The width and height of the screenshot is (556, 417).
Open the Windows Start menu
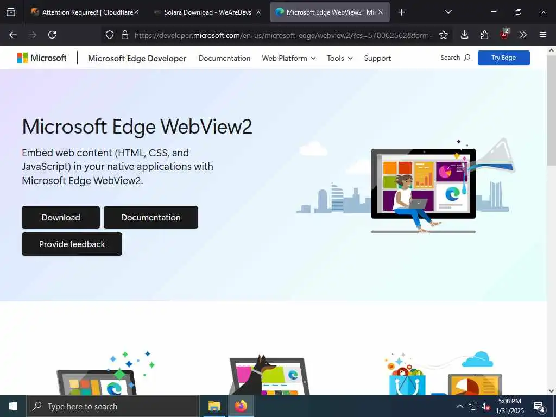click(x=13, y=406)
